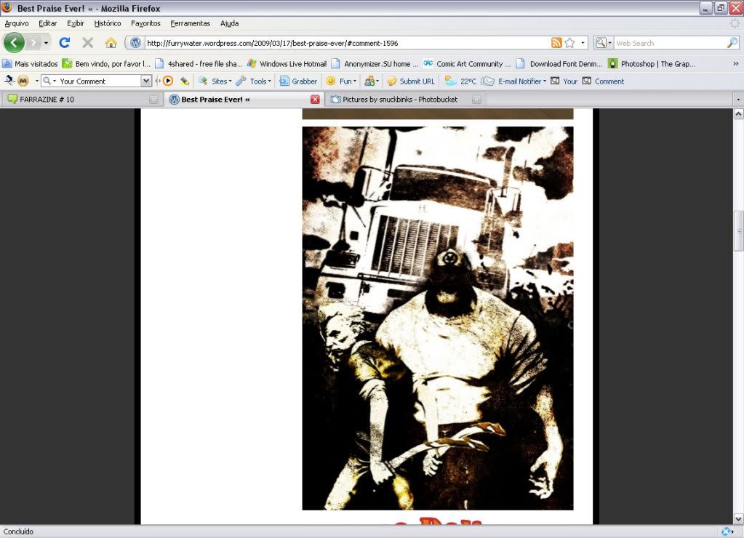This screenshot has width=744, height=538.
Task: Click the Web Search input field
Action: click(x=670, y=43)
